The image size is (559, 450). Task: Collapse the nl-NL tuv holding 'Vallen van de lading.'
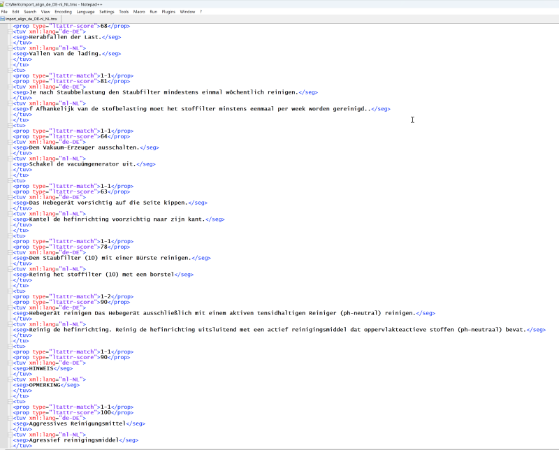point(10,48)
